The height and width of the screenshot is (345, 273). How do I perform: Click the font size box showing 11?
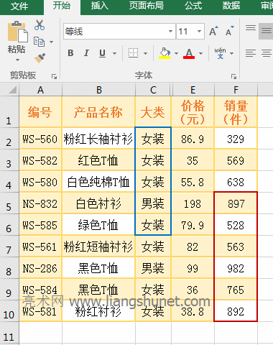point(186,31)
